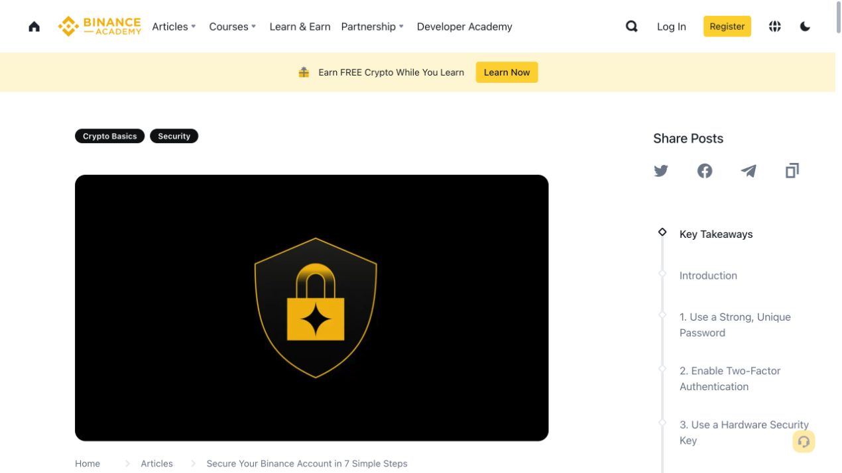Click the Key Takeaways diamond marker
842x473 pixels.
point(662,232)
